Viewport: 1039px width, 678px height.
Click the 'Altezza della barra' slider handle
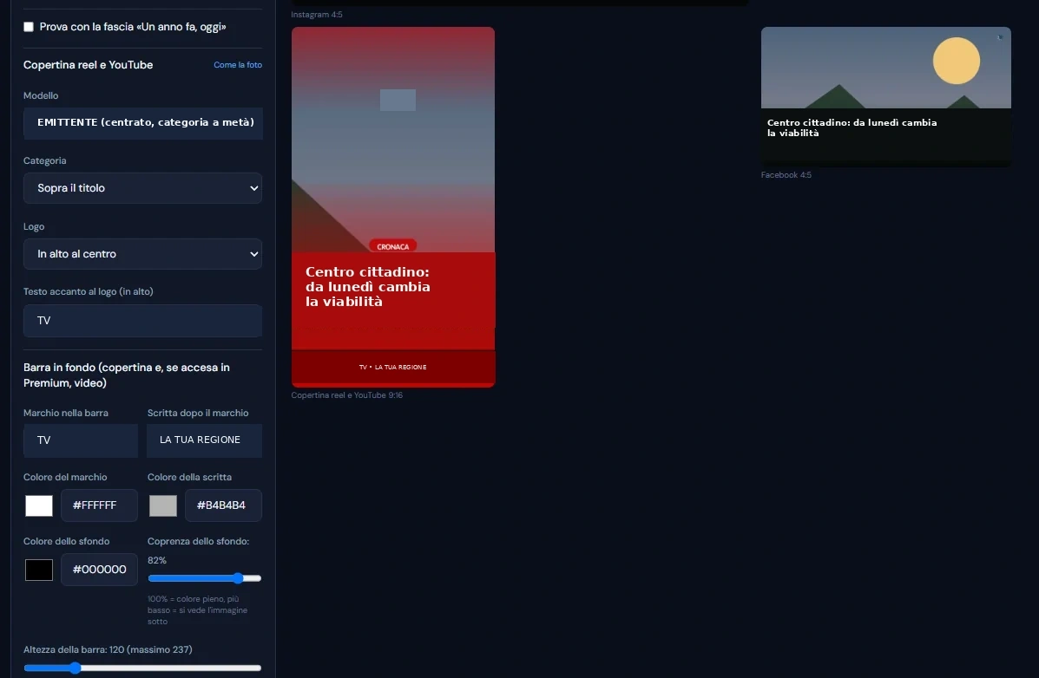pos(76,668)
